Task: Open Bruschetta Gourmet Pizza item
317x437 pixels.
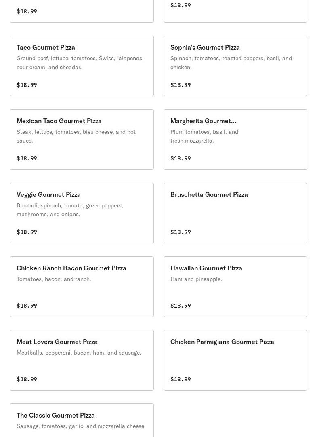Action: pos(235,213)
